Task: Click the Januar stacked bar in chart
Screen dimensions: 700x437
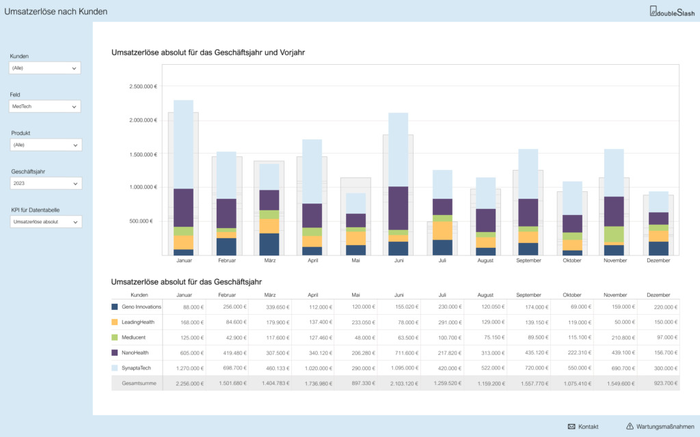Action: (183, 178)
